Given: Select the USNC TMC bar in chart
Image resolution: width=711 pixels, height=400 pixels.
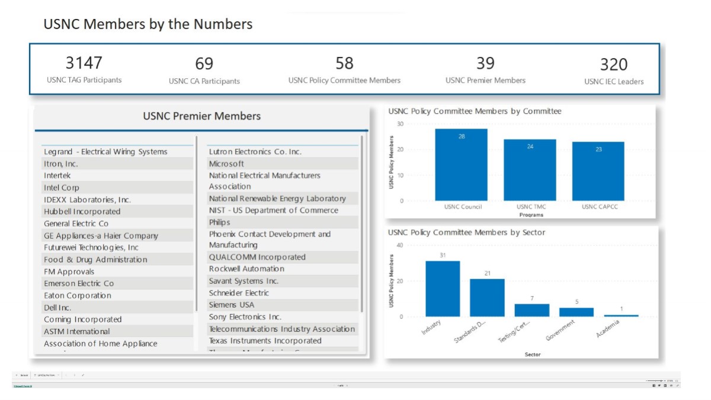Looking at the screenshot, I should point(530,171).
